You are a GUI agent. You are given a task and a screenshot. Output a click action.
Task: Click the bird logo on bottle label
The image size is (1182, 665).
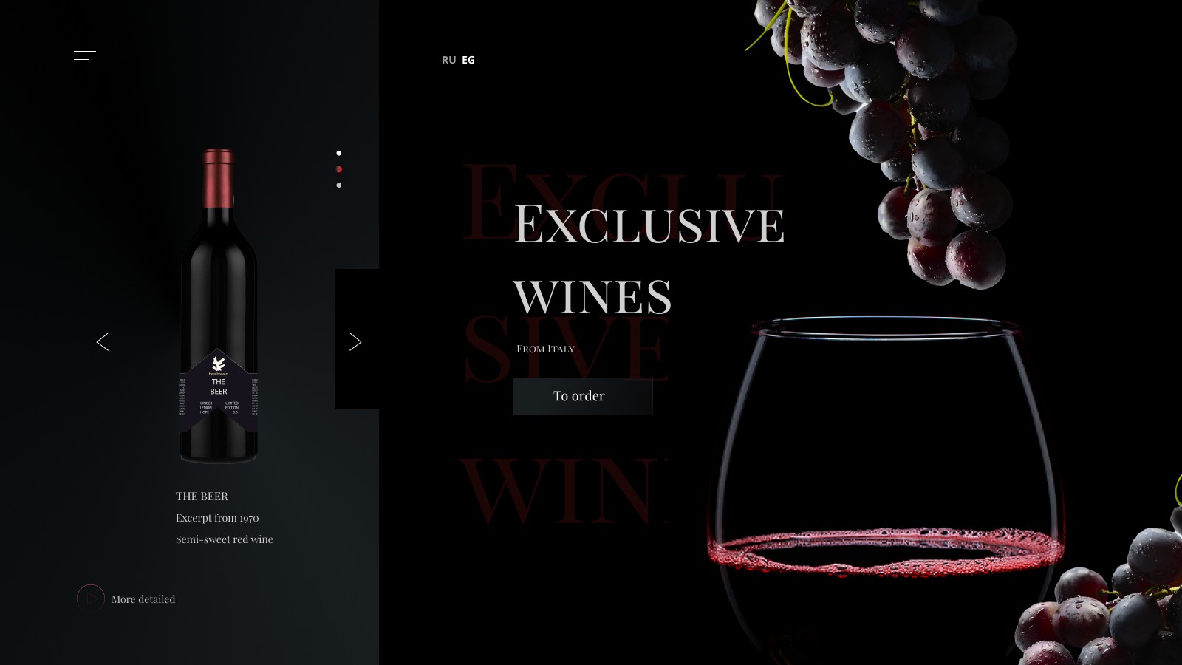(x=219, y=364)
